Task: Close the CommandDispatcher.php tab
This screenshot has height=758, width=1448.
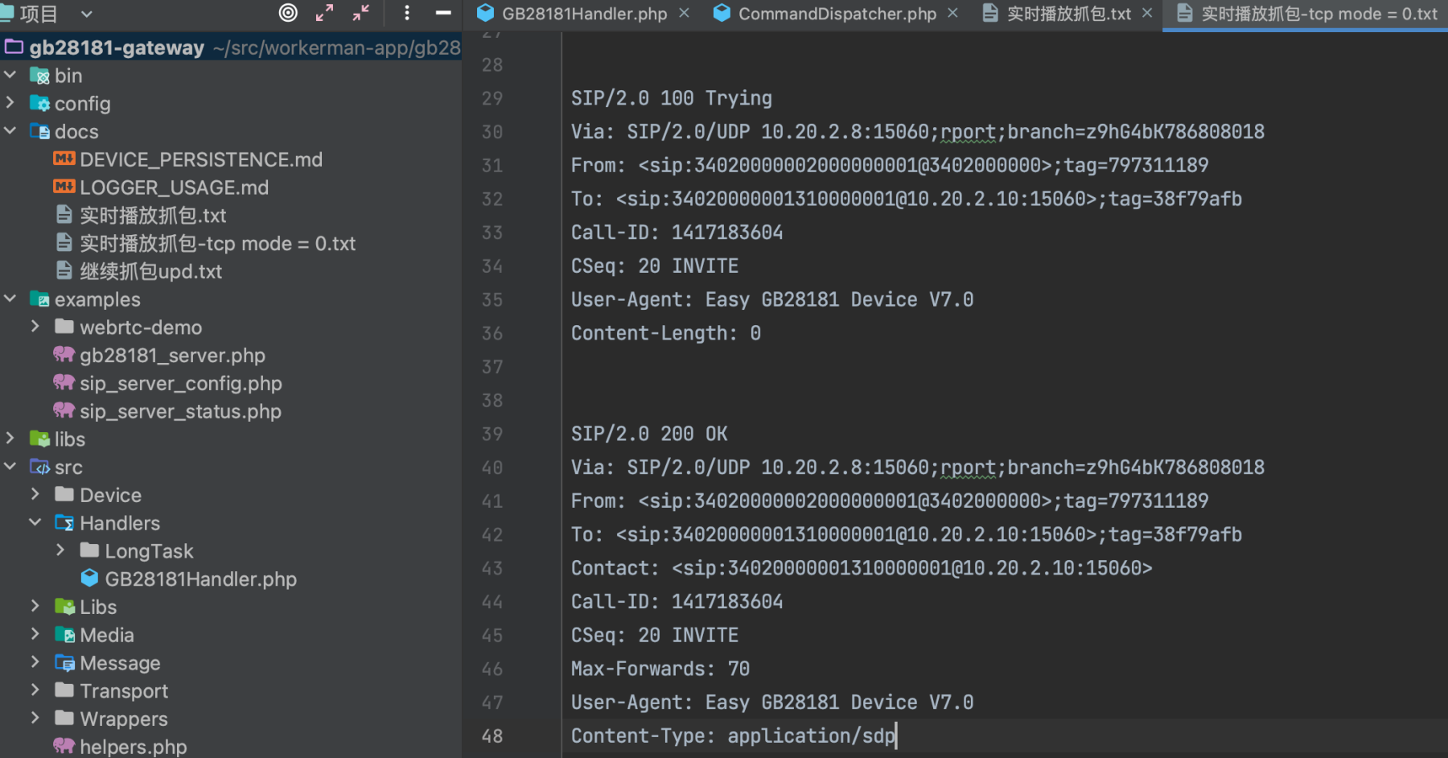Action: click(953, 14)
